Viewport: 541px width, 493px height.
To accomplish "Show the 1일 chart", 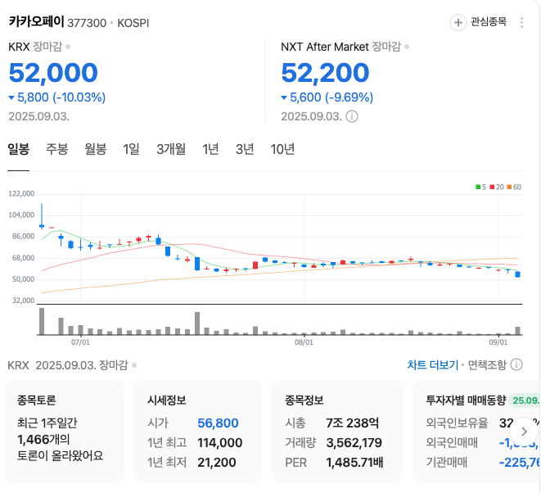I will pos(131,150).
